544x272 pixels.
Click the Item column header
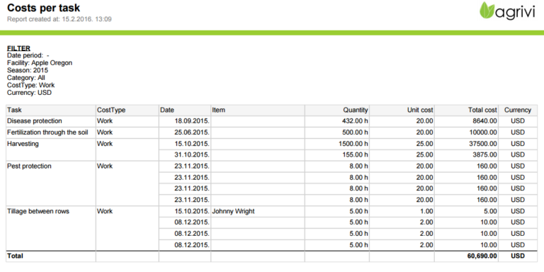pyautogui.click(x=257, y=110)
